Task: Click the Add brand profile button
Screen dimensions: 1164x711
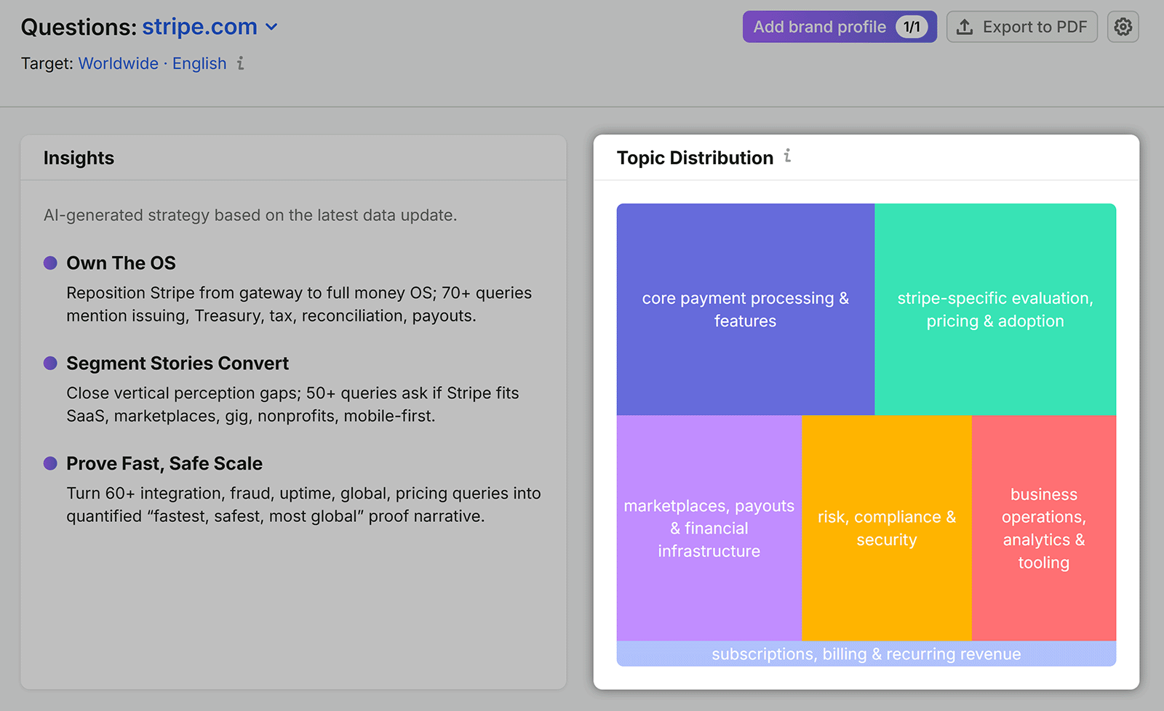Action: tap(840, 27)
